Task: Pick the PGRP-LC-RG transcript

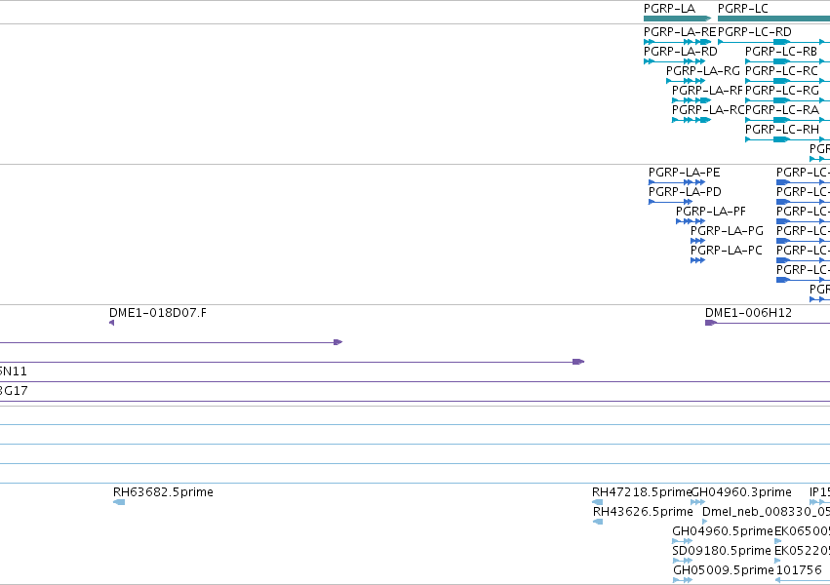Action: pyautogui.click(x=787, y=100)
